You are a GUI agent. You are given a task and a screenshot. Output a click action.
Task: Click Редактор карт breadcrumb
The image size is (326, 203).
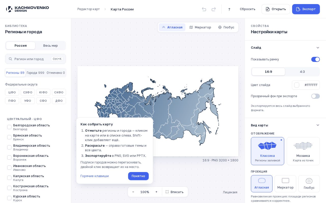point(89,9)
